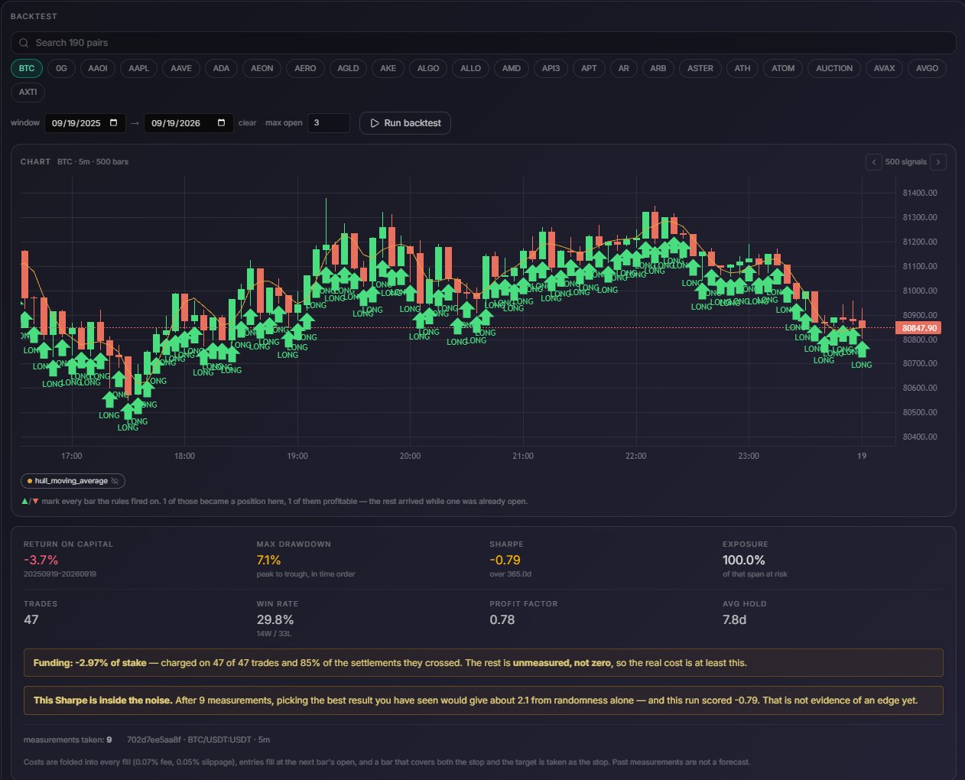Pick the ARB pair chip
This screenshot has height=780, width=965.
(658, 68)
